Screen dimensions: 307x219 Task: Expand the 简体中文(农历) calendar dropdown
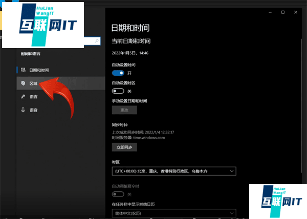point(173,212)
